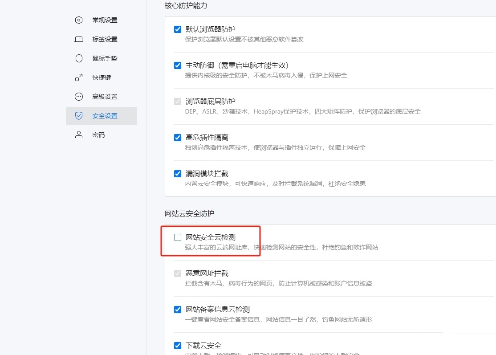Screen dimensions: 496x355
Task: Click the 高危插件隔离 label
Action: pos(207,138)
